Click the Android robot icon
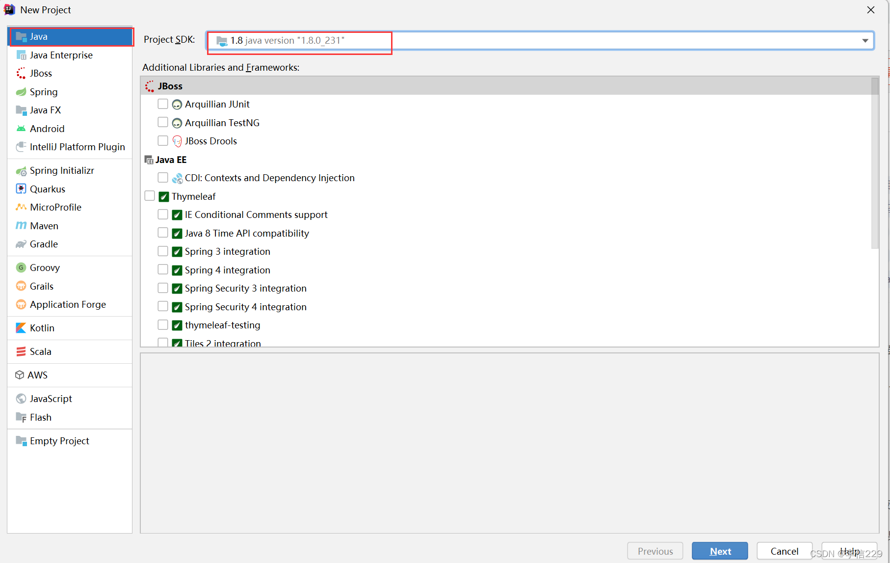The width and height of the screenshot is (890, 563). pyautogui.click(x=21, y=129)
